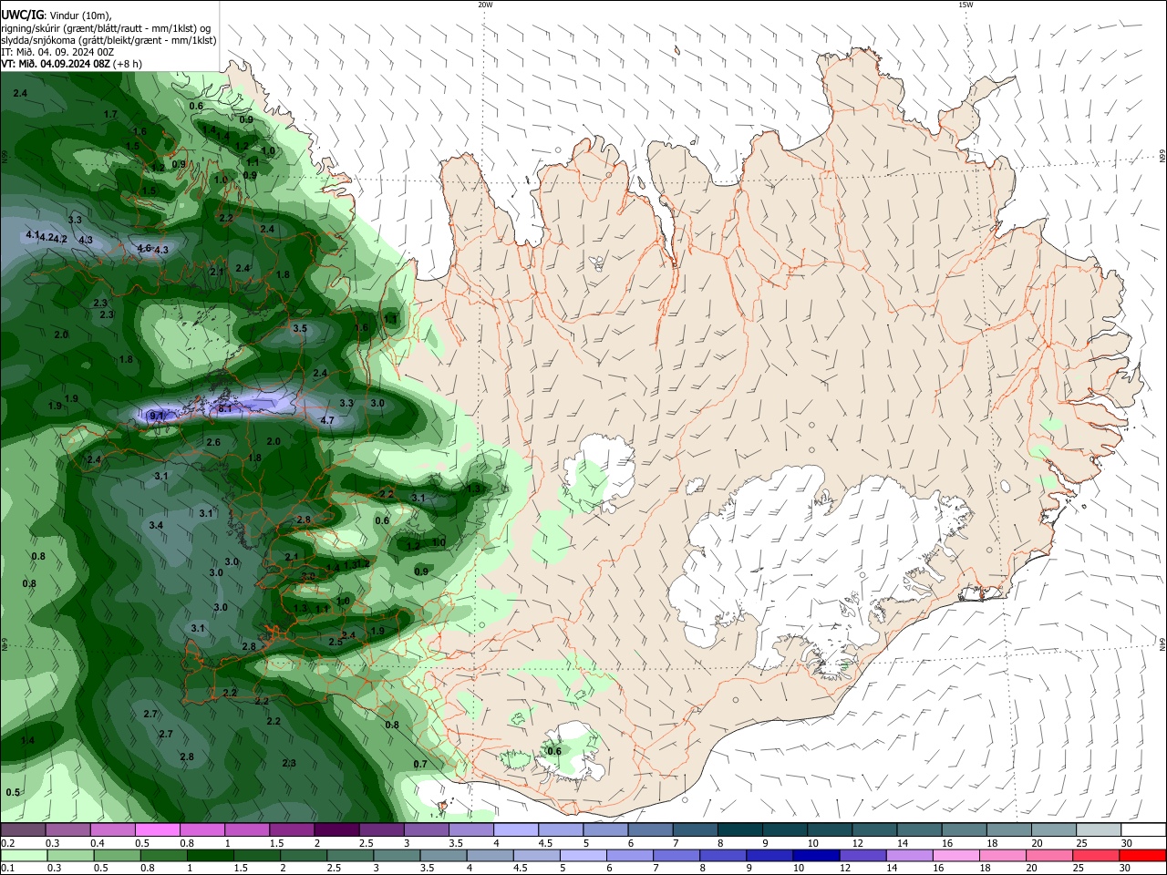1167x875 pixels.
Task: Select the bright pink 0.5 swatch in upper legend
Action: 157,830
